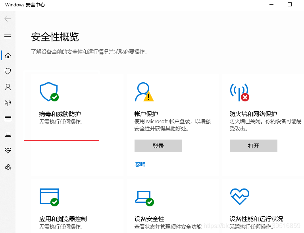Screen dimensions: 304x233
Task: Click text 了解设备当前的安全性和运行情况
Action: 89,52
